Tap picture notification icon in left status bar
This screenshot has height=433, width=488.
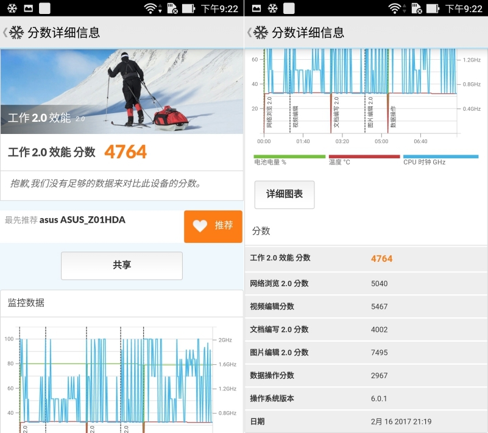28,9
